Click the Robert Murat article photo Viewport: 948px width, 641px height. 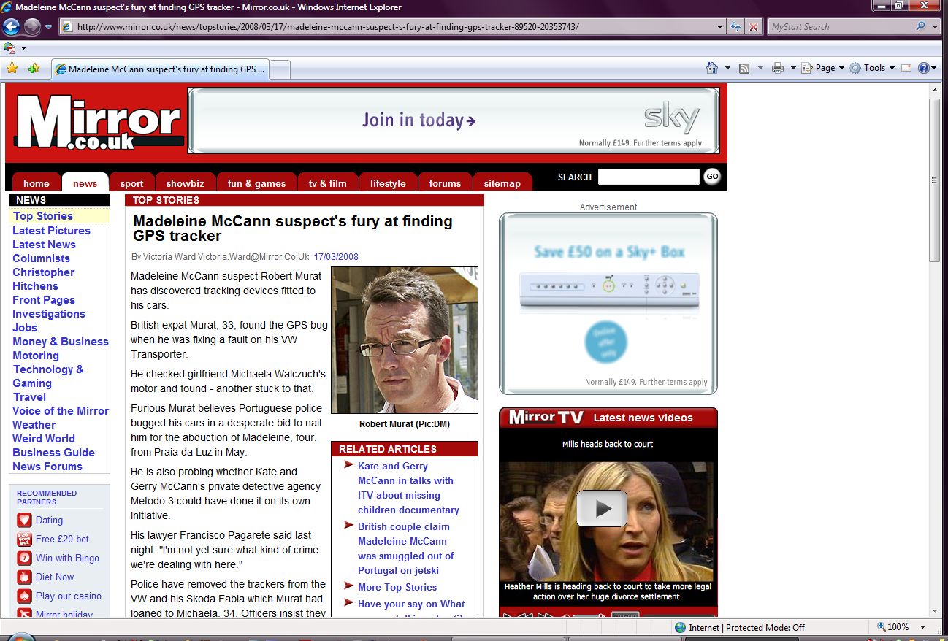pyautogui.click(x=405, y=340)
